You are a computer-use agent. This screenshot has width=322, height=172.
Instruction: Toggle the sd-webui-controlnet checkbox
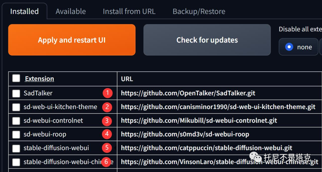click(x=16, y=121)
